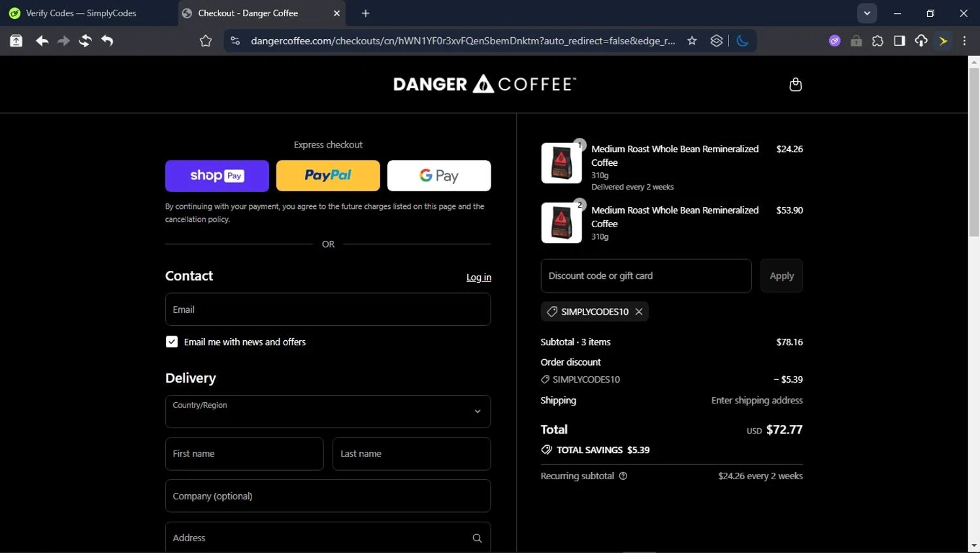Click the $53.90 coffee product thumbnail

click(561, 223)
